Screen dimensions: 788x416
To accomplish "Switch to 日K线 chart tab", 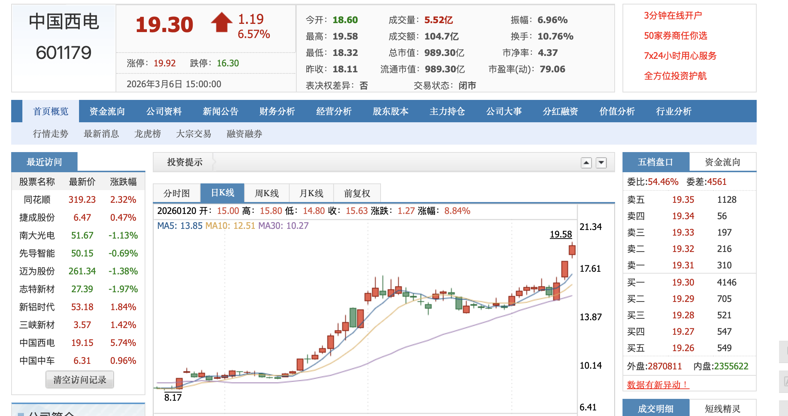I will [x=223, y=193].
